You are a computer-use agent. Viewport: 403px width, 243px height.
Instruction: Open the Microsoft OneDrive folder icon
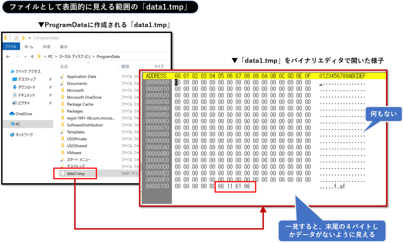(63, 97)
